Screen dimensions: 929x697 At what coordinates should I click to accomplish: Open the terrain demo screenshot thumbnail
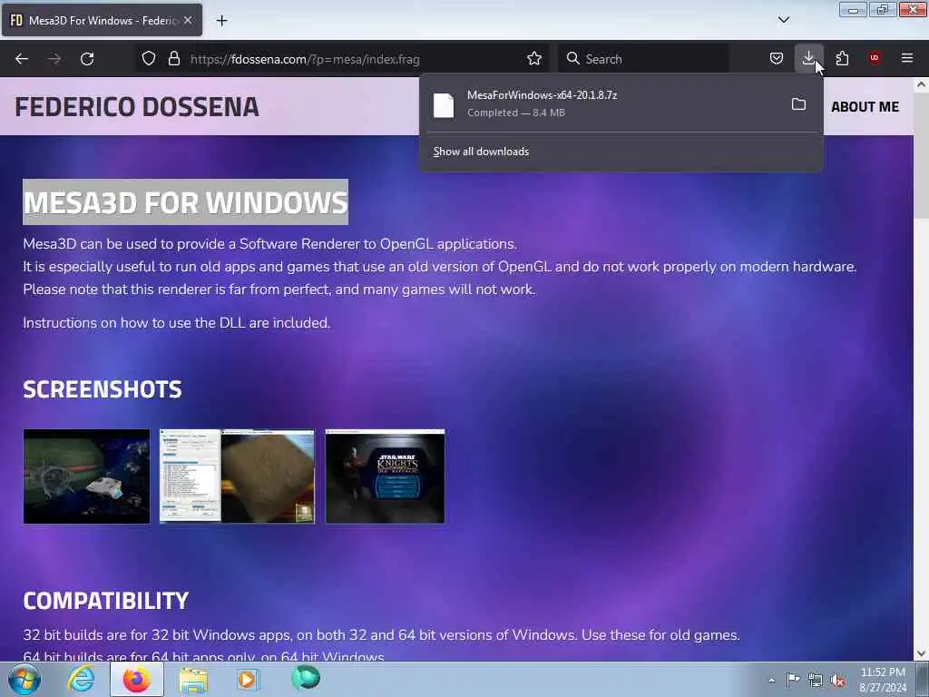[x=237, y=476]
